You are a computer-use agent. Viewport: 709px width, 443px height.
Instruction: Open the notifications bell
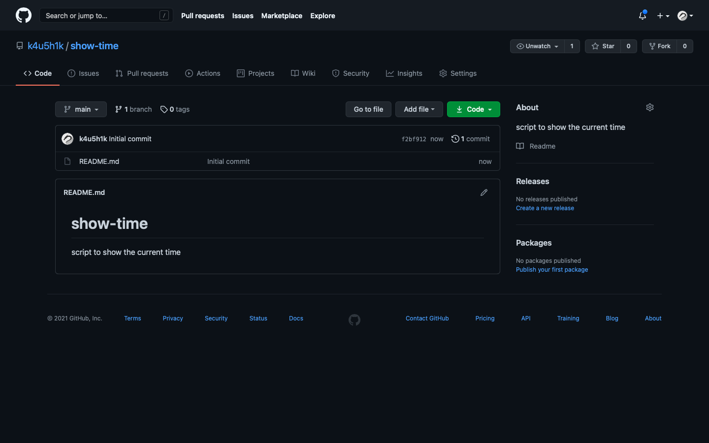point(643,16)
